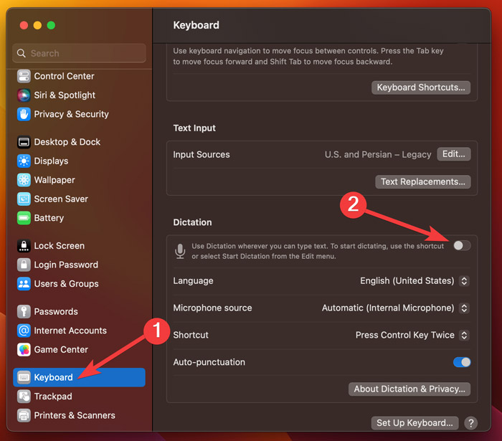
Task: Click the "Input Sources" label
Action: [202, 155]
